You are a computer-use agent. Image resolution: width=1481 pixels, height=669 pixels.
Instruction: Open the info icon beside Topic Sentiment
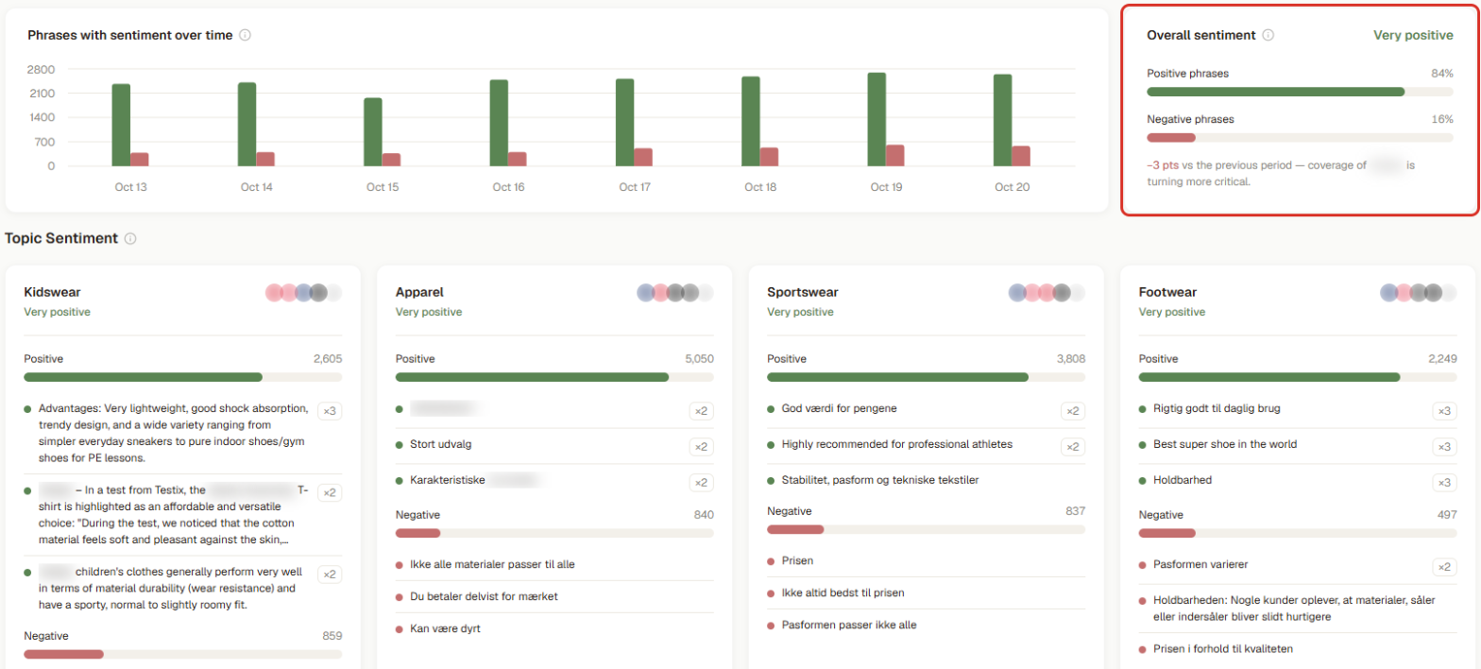click(x=130, y=238)
